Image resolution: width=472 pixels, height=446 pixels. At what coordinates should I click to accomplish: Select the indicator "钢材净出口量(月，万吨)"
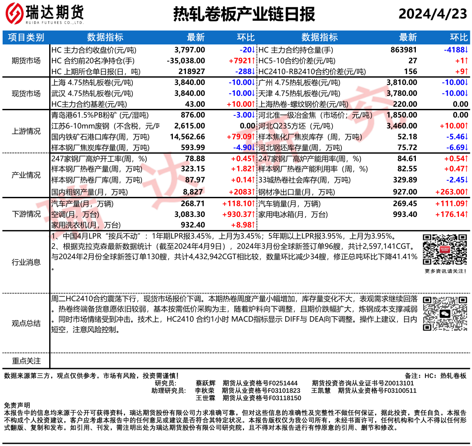pyautogui.click(x=297, y=192)
